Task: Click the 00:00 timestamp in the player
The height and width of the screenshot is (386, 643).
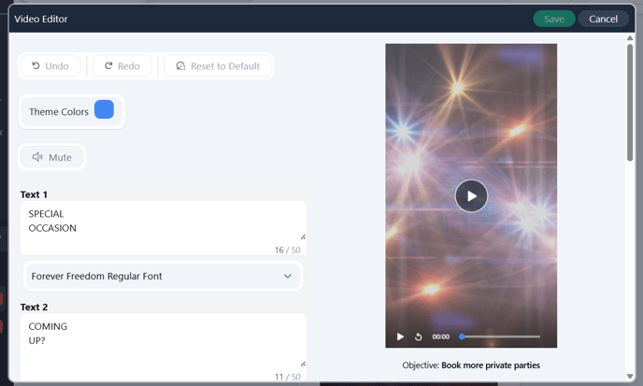Action: tap(441, 336)
